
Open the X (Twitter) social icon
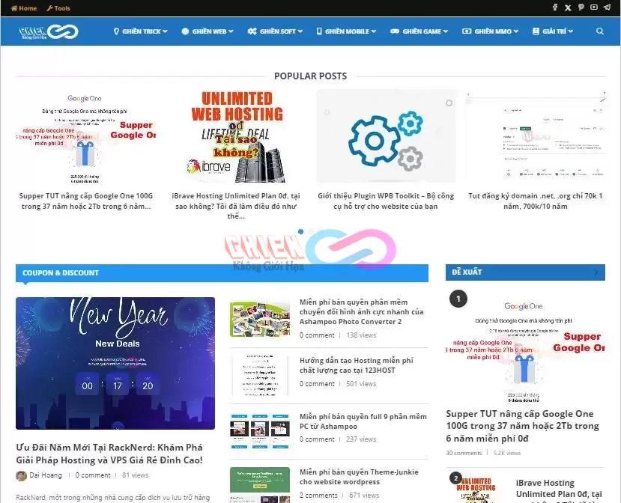pyautogui.click(x=568, y=7)
